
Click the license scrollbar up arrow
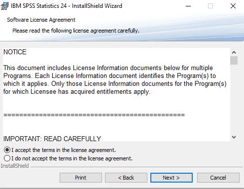pyautogui.click(x=234, y=52)
